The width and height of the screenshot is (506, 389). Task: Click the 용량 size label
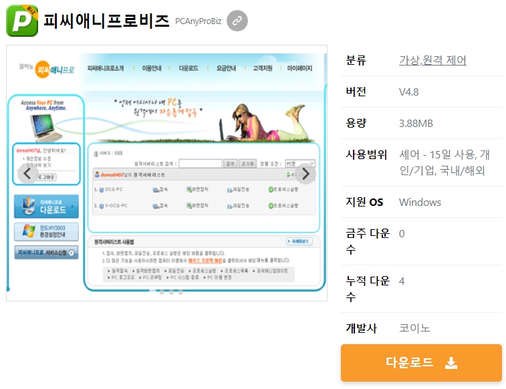[356, 123]
